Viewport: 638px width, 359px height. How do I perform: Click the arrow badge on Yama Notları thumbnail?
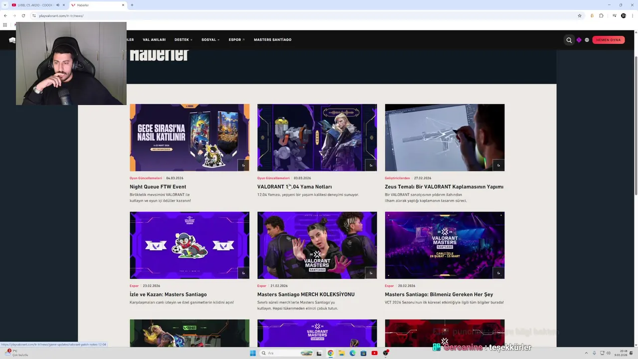click(x=371, y=165)
